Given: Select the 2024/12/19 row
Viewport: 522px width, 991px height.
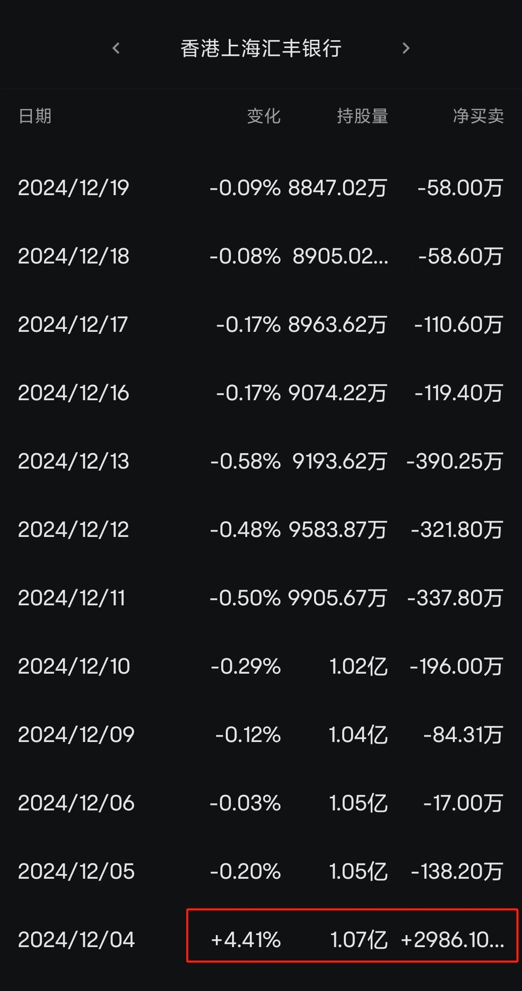Looking at the screenshot, I should coord(74,188).
